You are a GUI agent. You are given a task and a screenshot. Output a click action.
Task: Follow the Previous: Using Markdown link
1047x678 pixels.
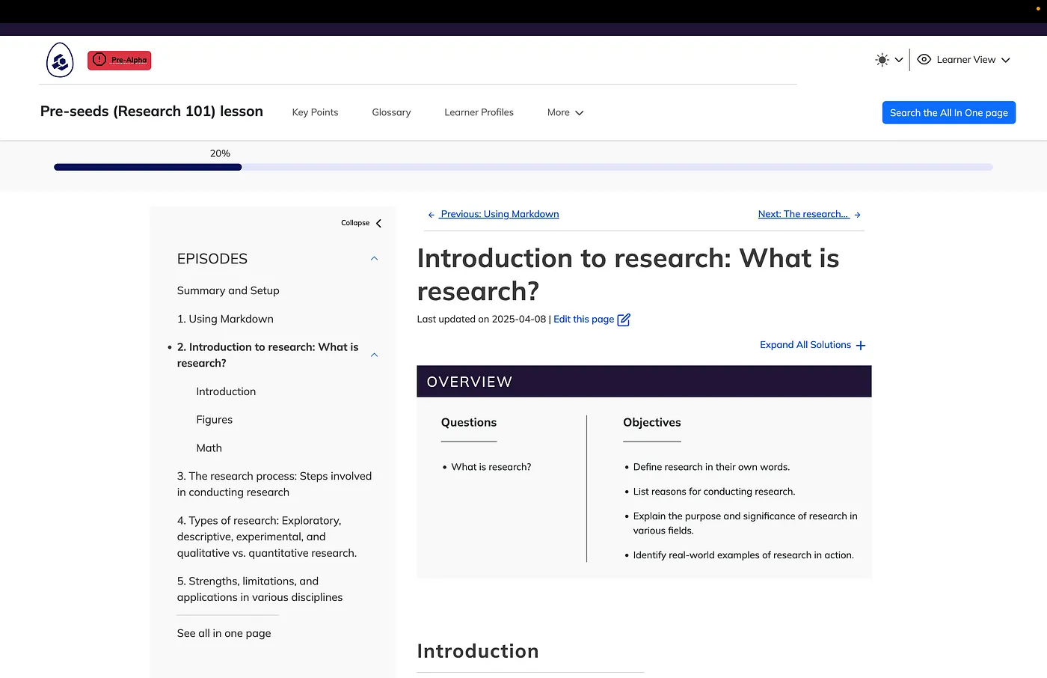click(499, 214)
